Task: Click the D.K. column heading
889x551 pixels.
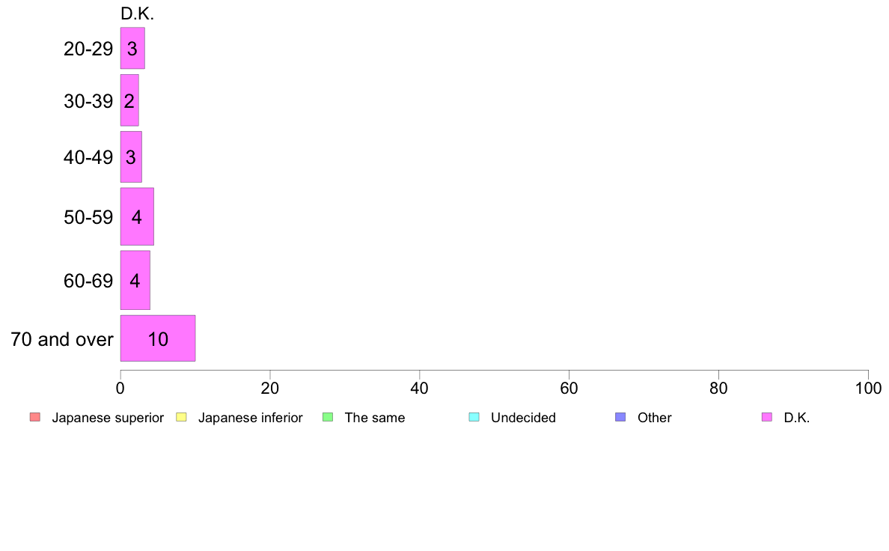Action: (137, 14)
